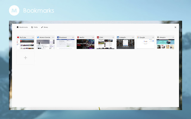Screen dimensions: 191x119
Task: Open the Google bookmark thumbnail
Action: click(x=145, y=44)
